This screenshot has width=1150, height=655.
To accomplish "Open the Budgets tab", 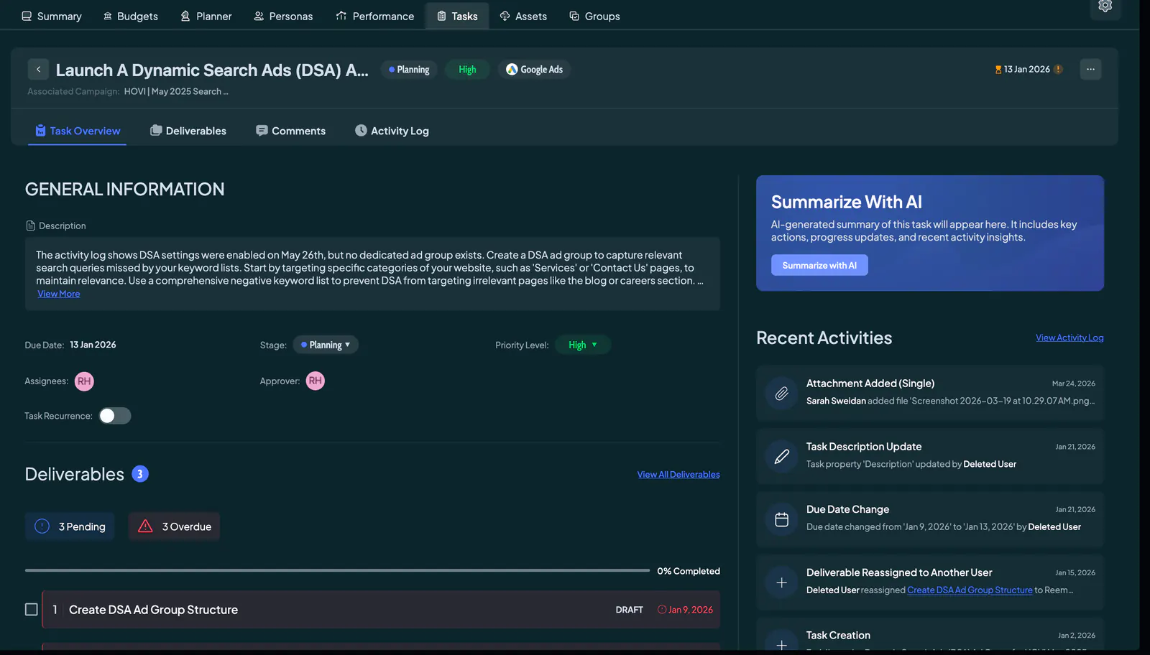I will pos(130,16).
